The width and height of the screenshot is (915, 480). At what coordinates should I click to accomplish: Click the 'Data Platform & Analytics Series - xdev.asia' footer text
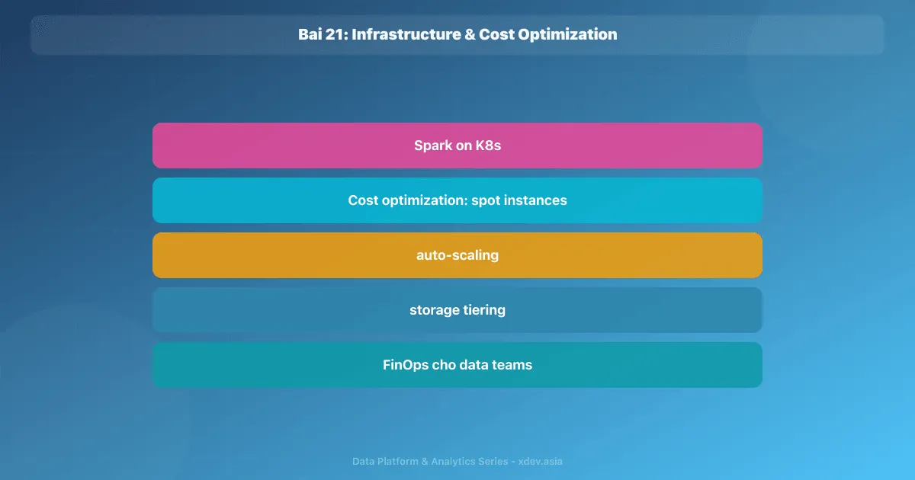[457, 462]
